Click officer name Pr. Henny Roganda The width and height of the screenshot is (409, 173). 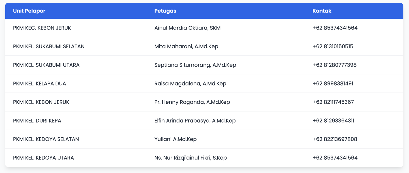click(x=179, y=102)
